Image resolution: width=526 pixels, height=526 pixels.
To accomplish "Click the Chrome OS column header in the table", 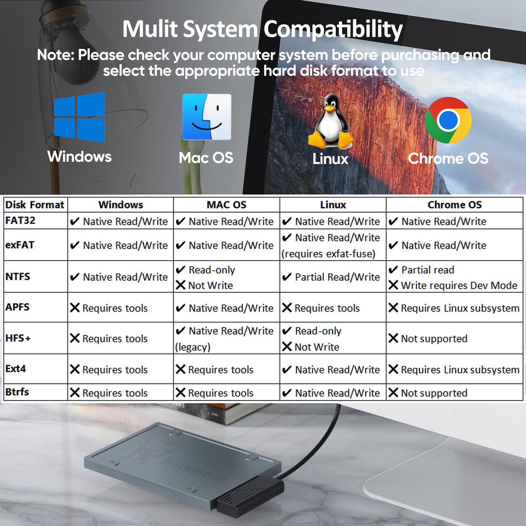I will tap(455, 205).
